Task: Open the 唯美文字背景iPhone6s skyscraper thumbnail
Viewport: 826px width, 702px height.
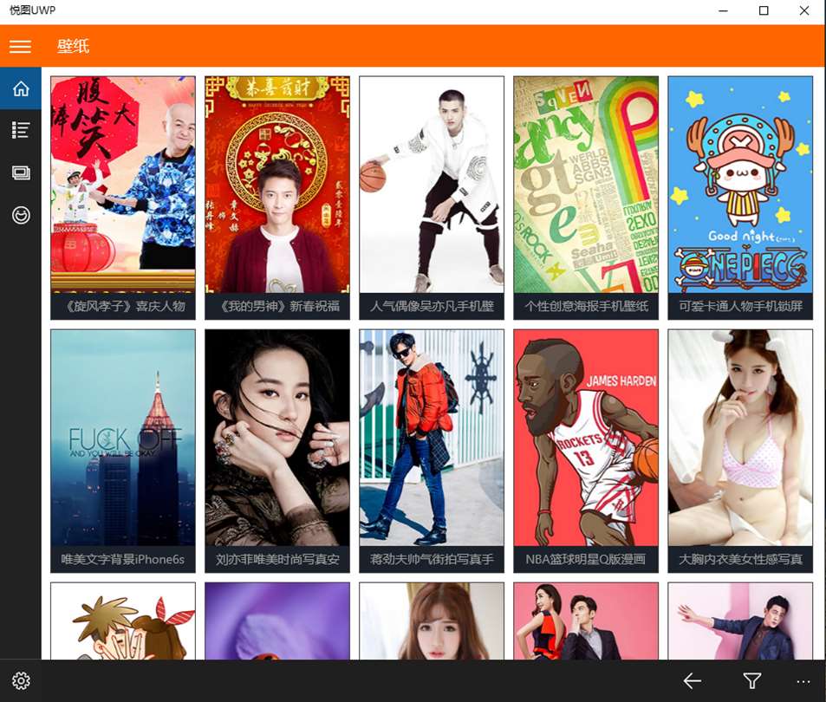Action: click(x=123, y=438)
